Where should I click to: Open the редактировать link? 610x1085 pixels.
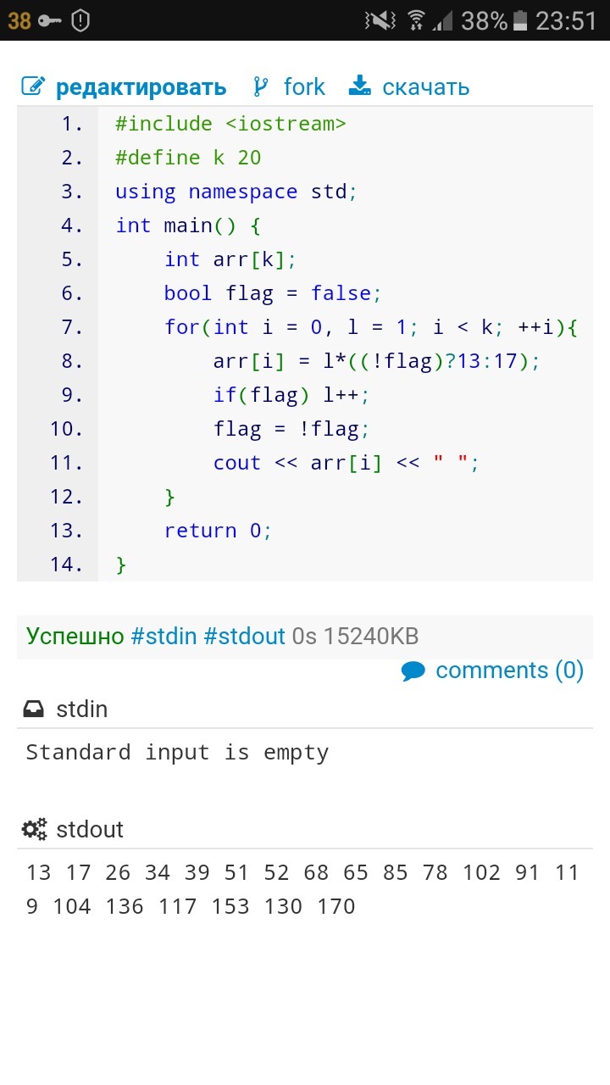tap(141, 87)
